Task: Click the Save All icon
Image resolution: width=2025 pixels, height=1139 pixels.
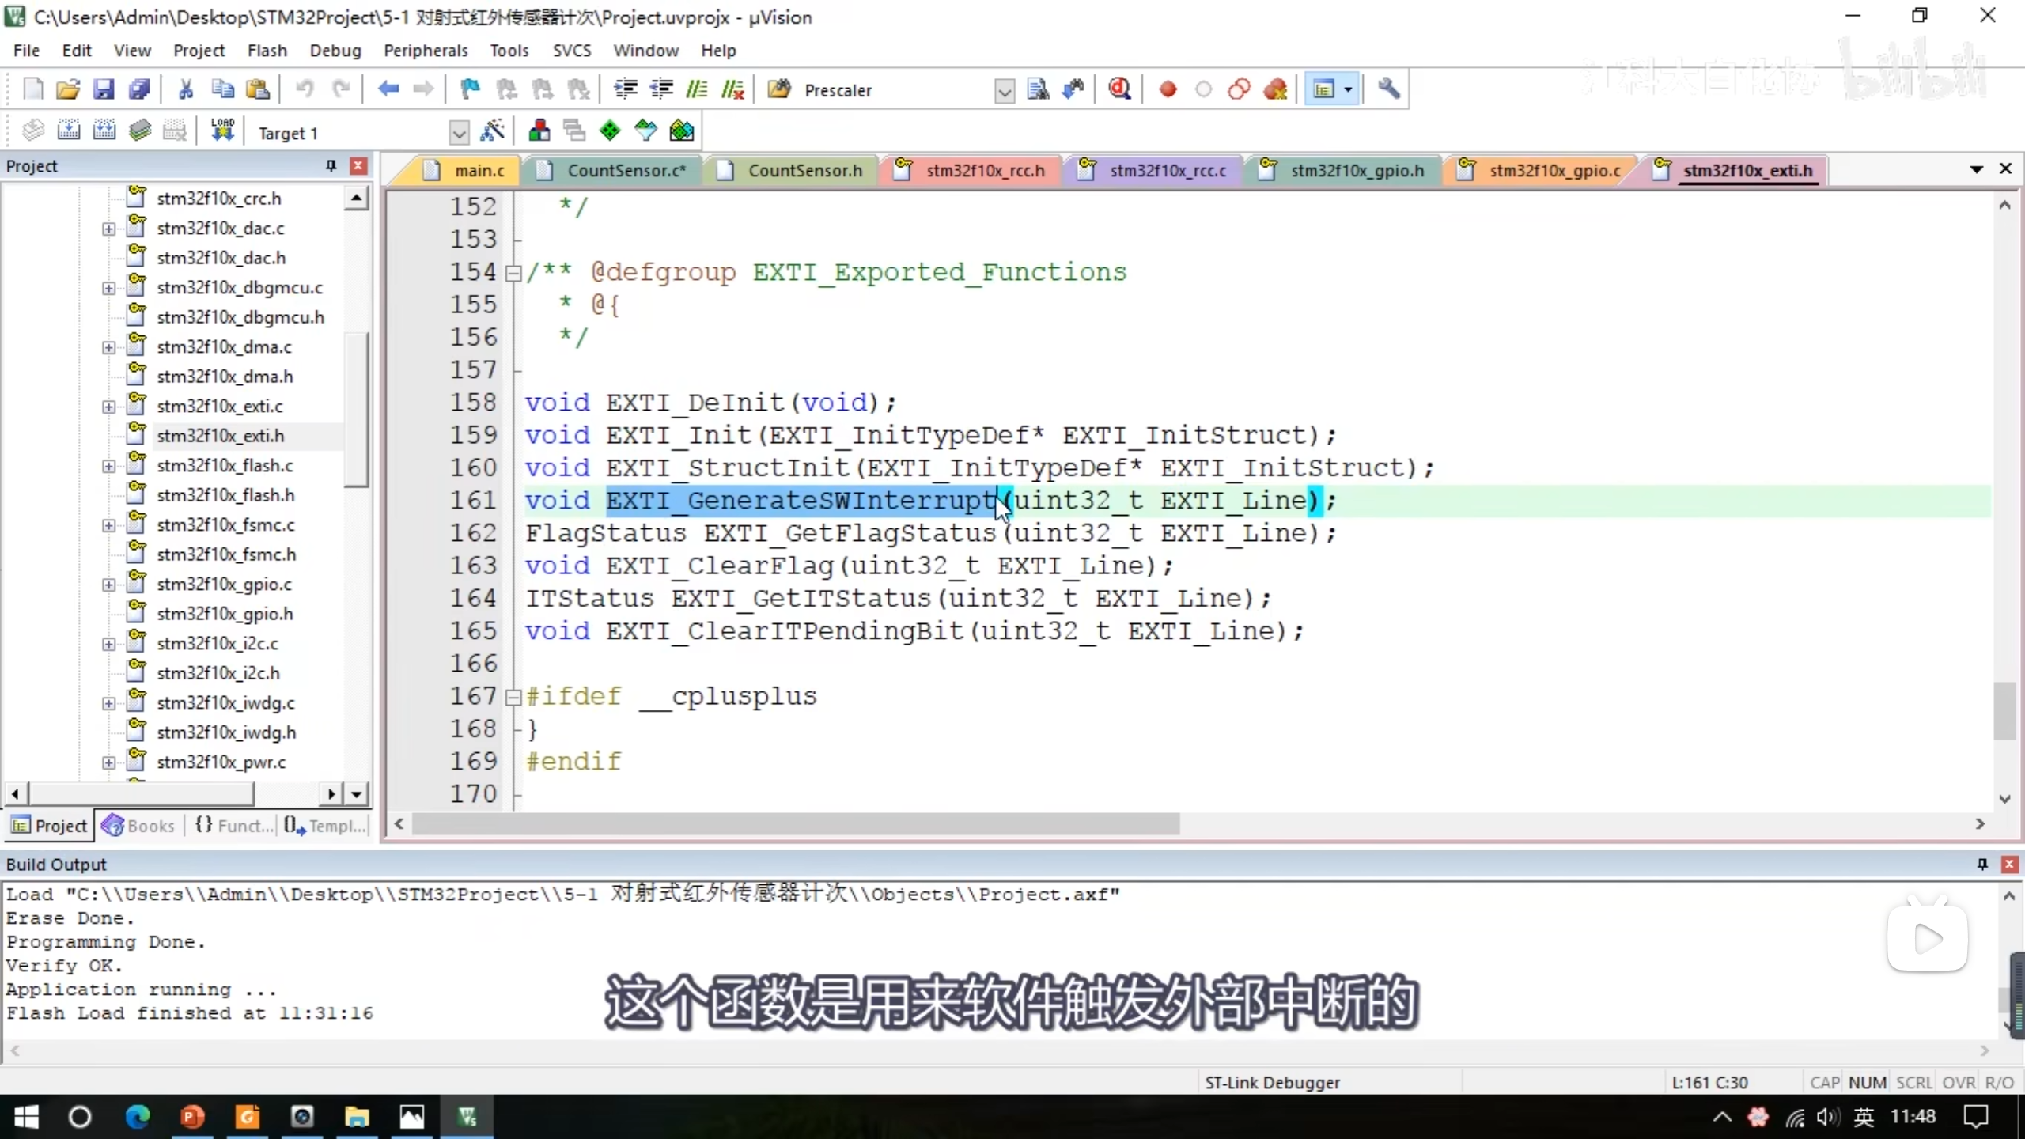Action: tap(139, 89)
